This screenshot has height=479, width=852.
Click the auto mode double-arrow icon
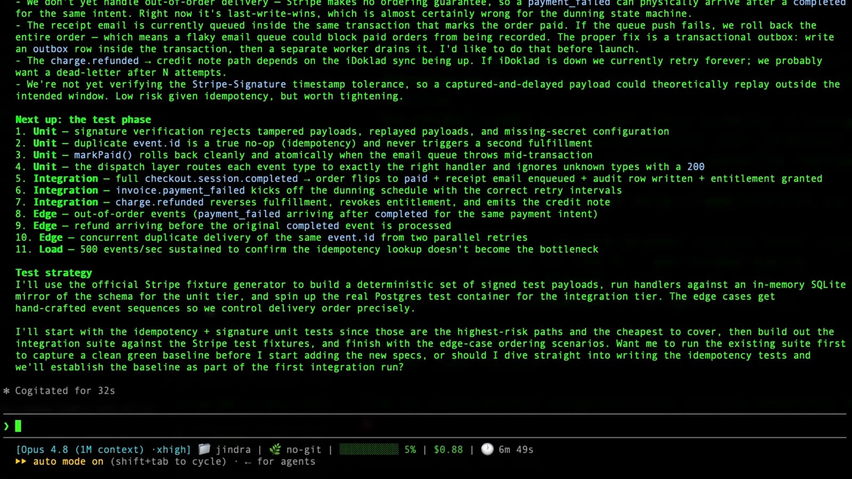tap(21, 461)
